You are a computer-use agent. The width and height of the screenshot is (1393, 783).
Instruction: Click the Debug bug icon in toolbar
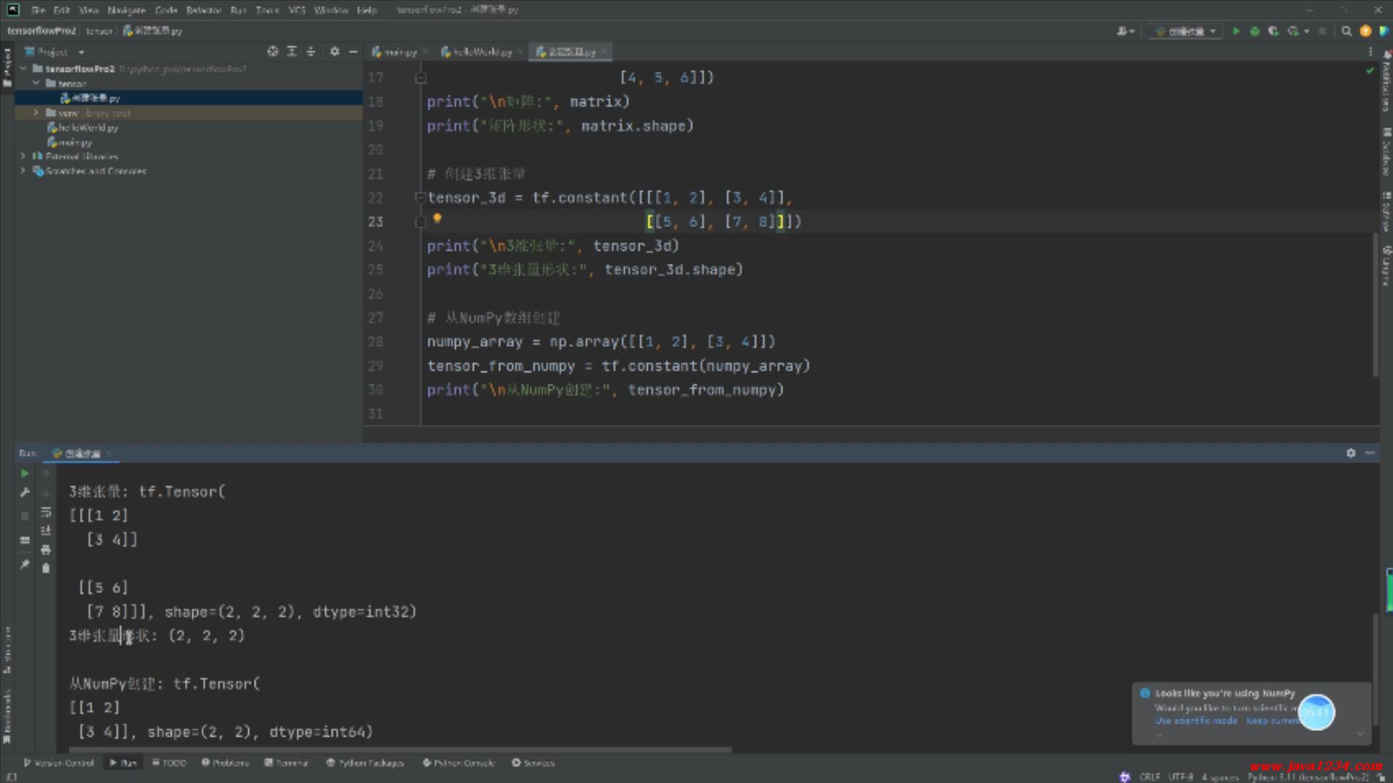pos(1254,31)
